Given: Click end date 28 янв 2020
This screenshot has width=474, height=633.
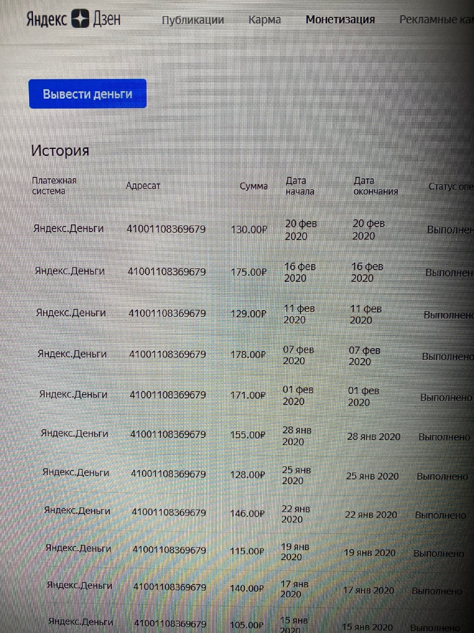Looking at the screenshot, I should [x=373, y=437].
